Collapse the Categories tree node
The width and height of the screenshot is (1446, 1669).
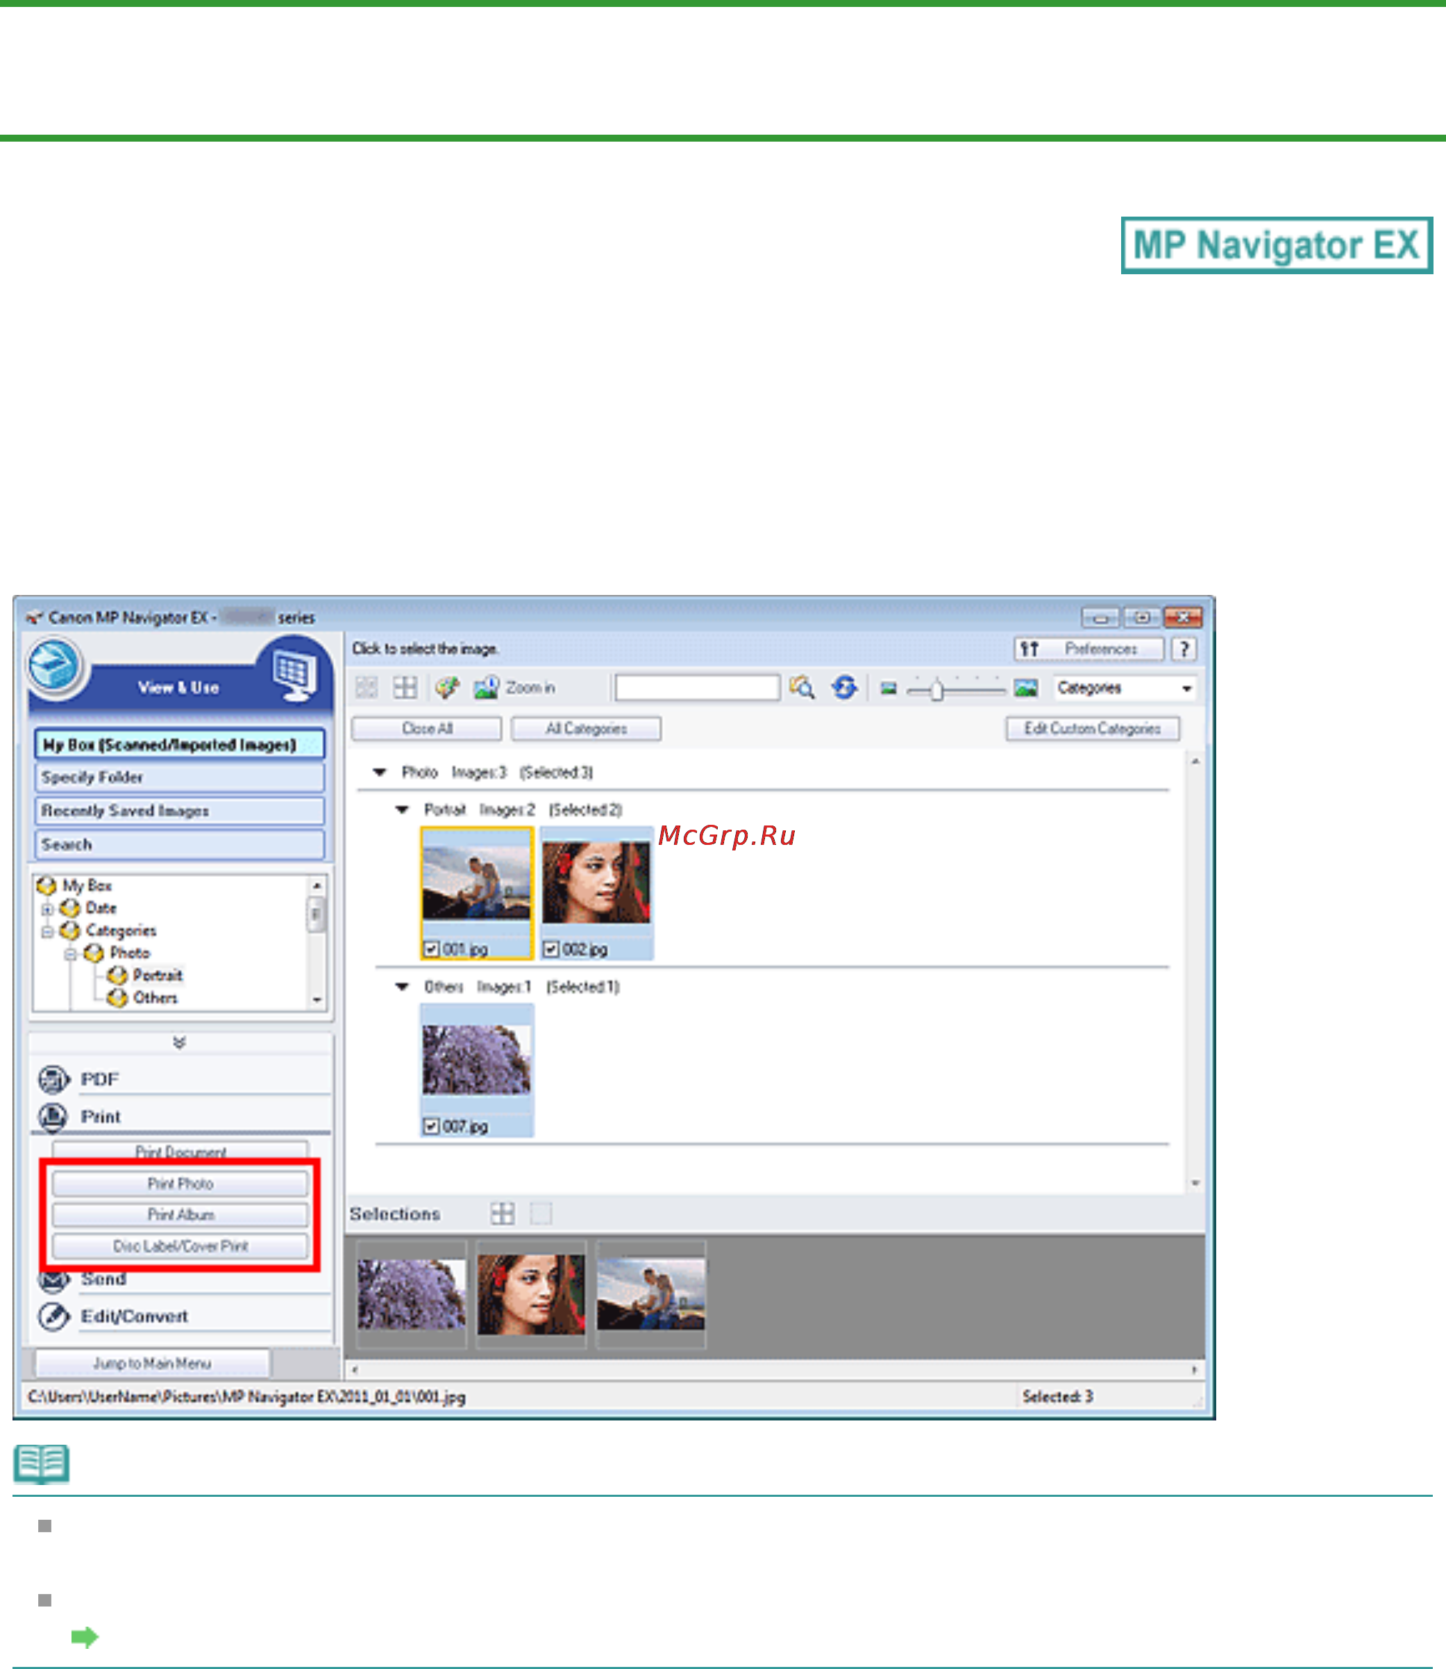48,931
